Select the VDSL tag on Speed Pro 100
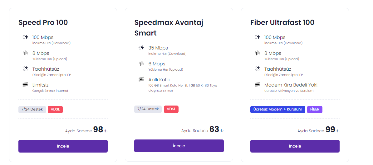Viewport: 373px width, 165px height. pyautogui.click(x=55, y=109)
